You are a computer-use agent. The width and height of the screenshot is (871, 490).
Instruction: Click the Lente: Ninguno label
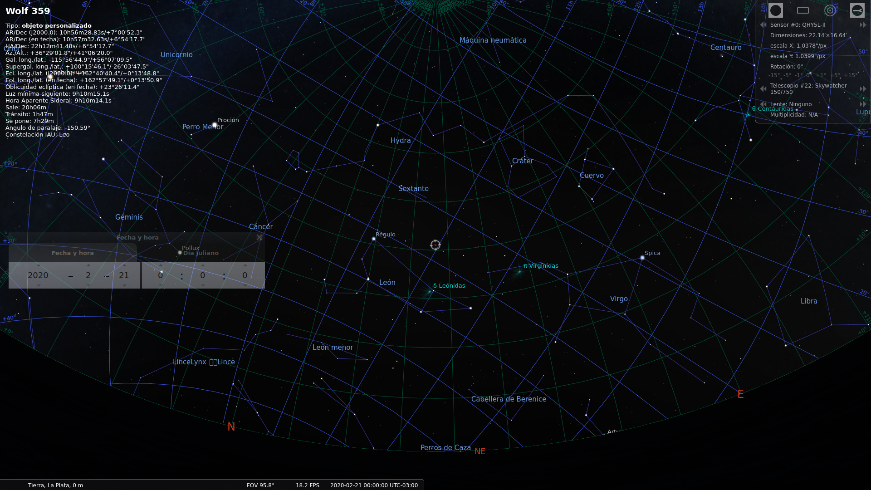pyautogui.click(x=791, y=104)
